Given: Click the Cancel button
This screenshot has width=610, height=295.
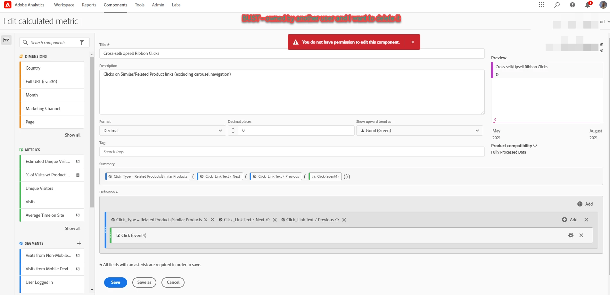Looking at the screenshot, I should [173, 282].
